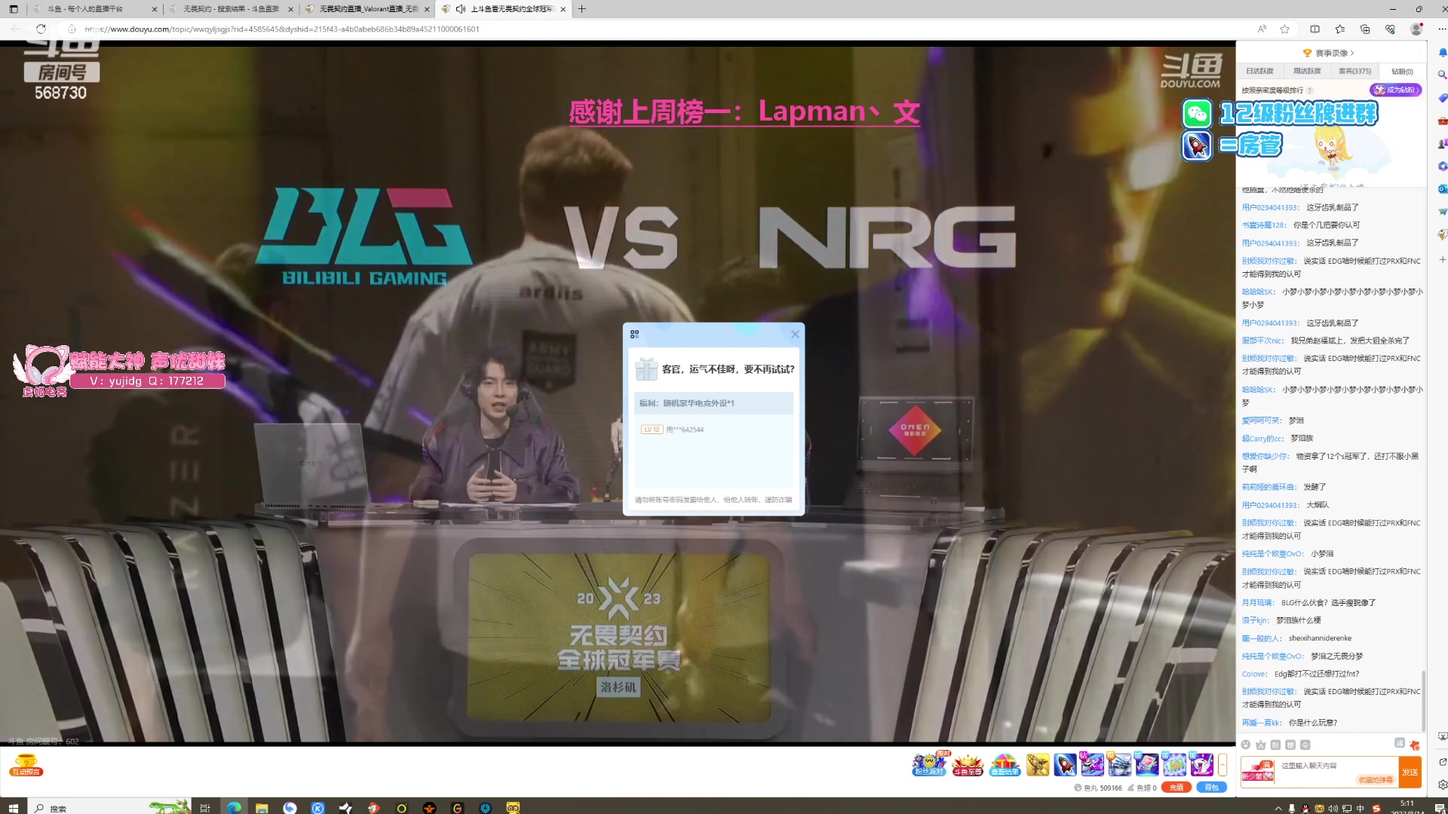Open the browser Favorites list icon
Viewport: 1448px width, 814px height.
point(1339,29)
